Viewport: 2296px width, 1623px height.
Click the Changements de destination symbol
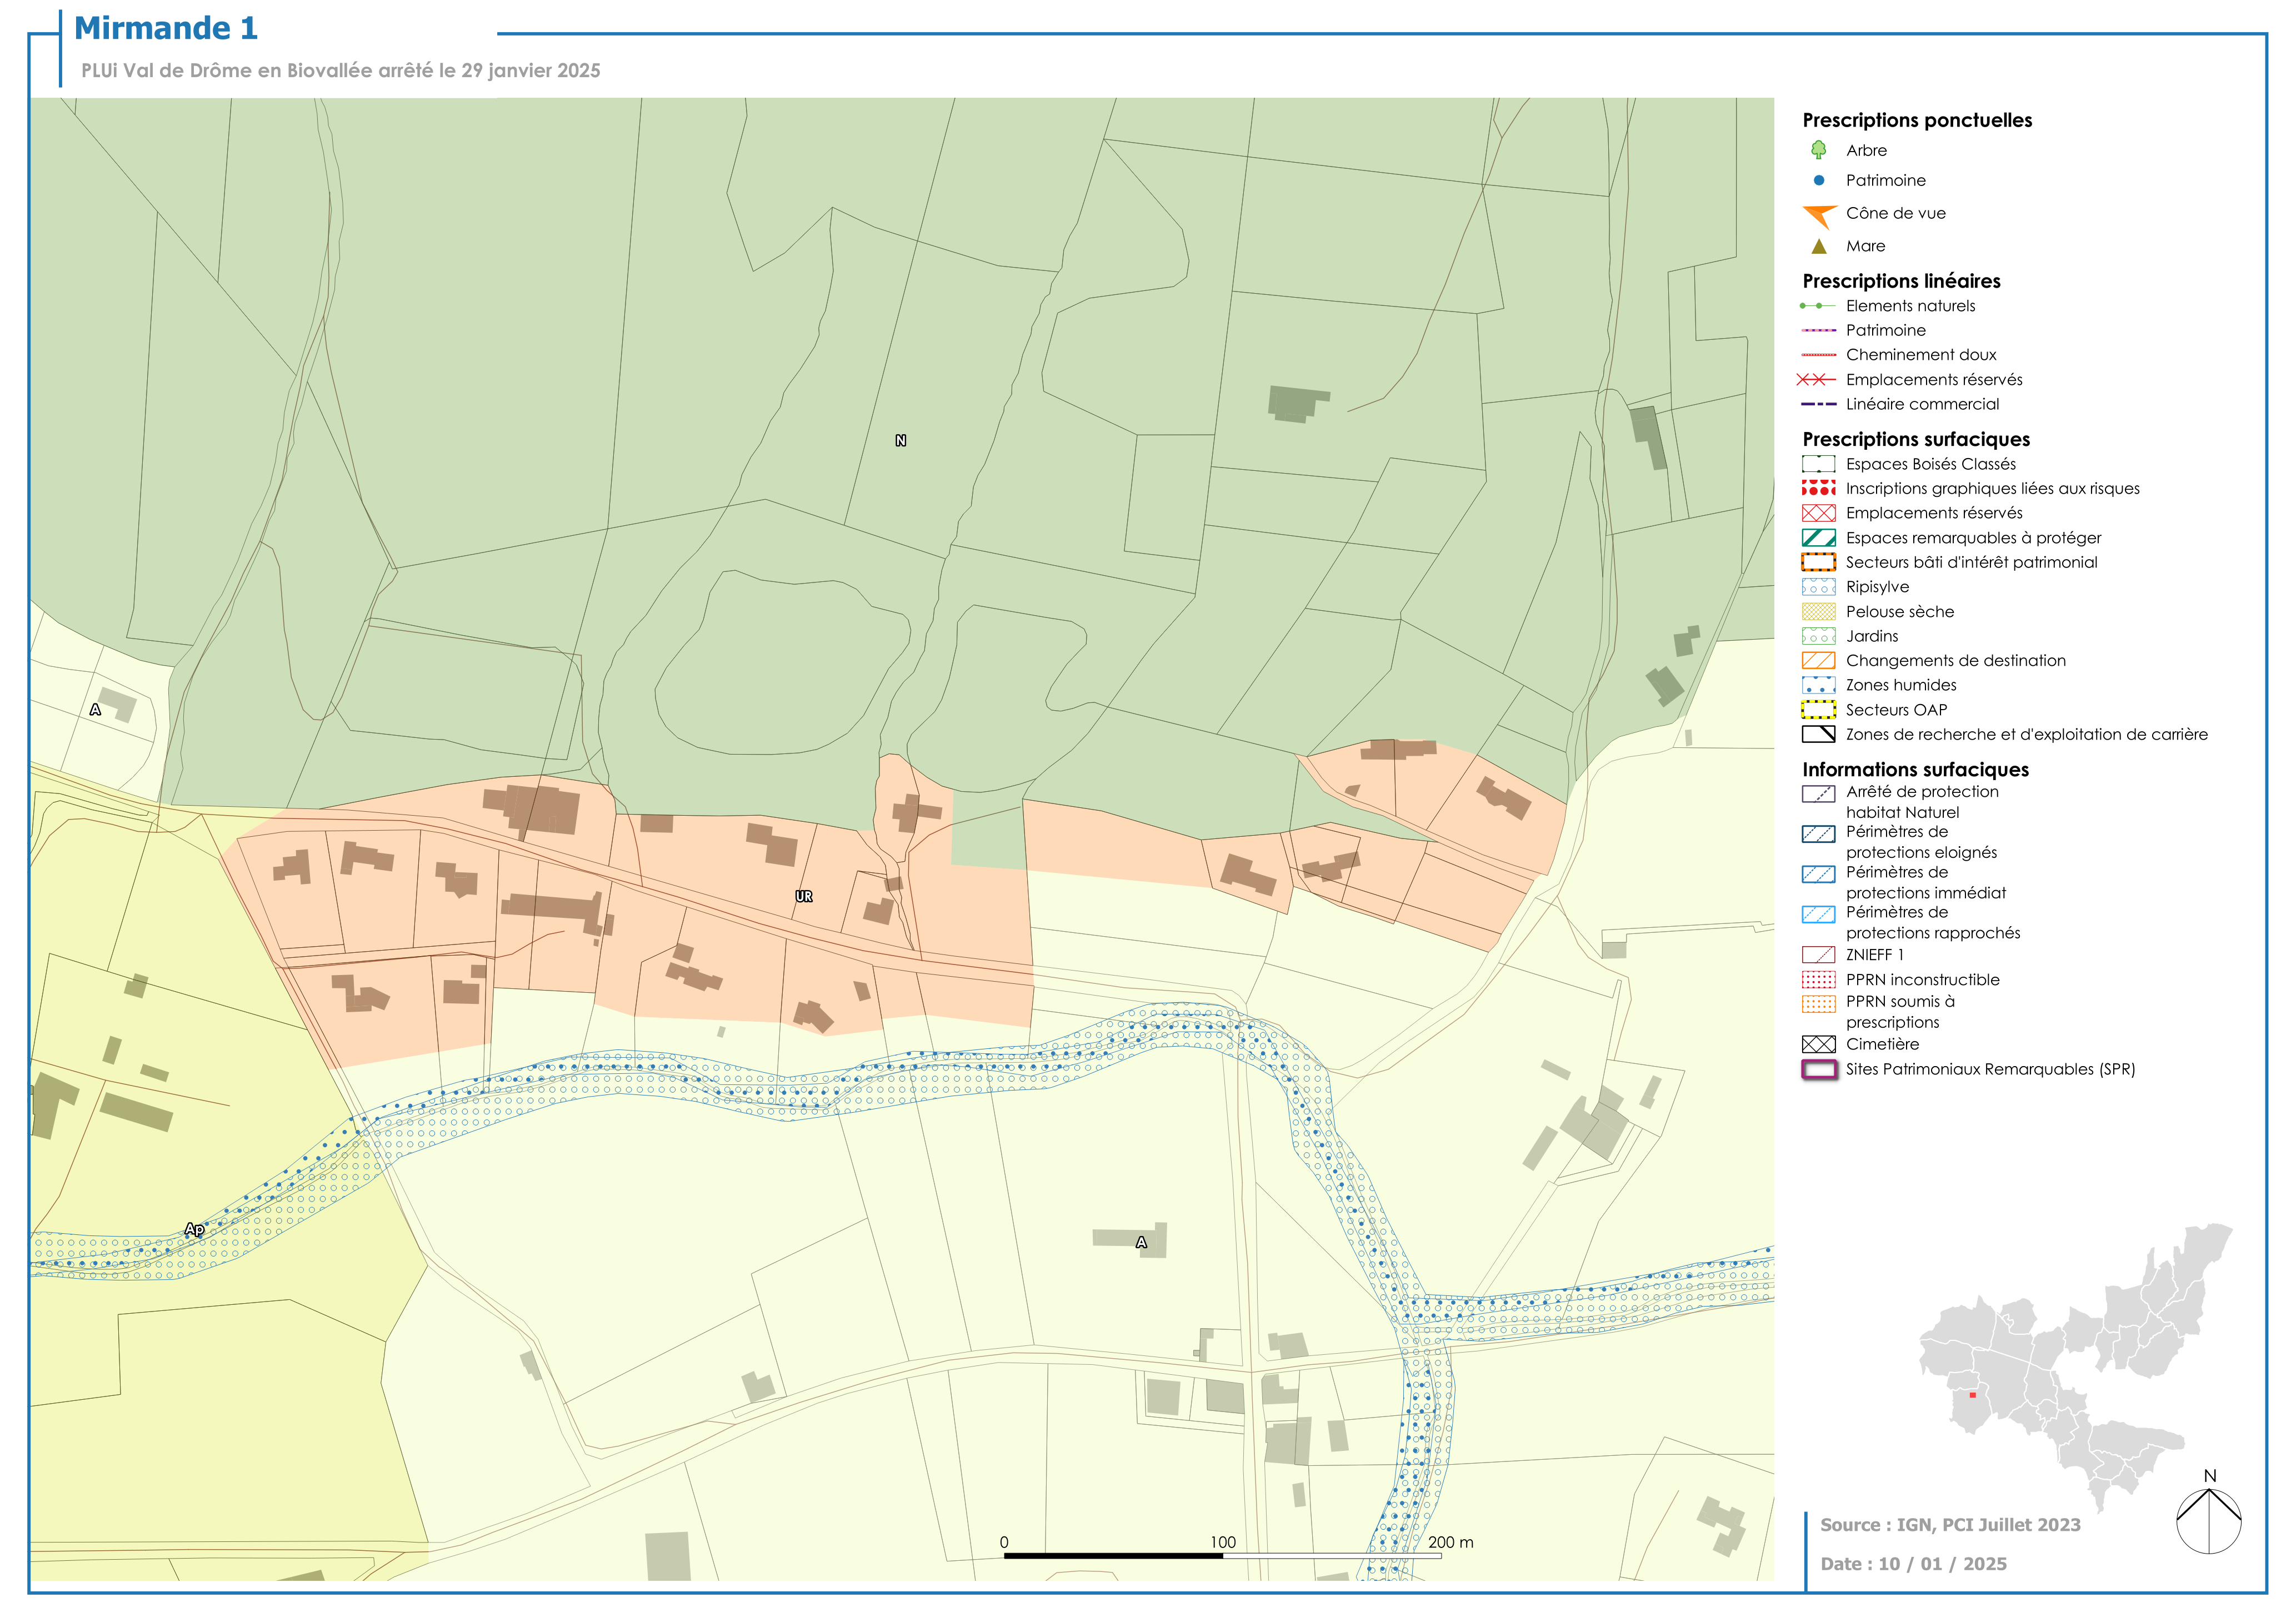point(1818,661)
